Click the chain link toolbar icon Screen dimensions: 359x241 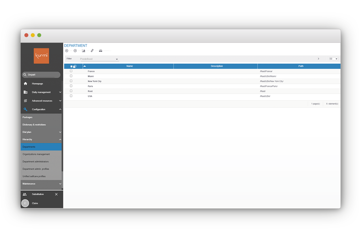tap(92, 50)
